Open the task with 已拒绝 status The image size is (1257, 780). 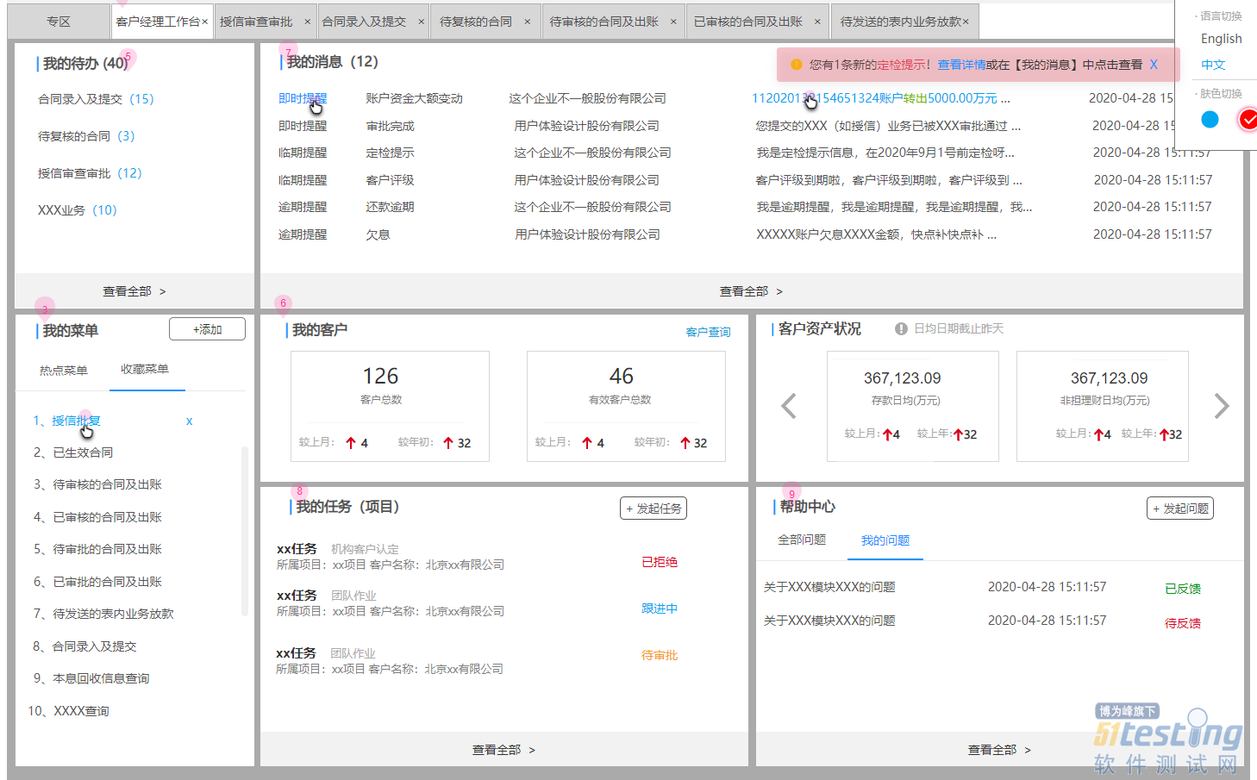pos(477,557)
